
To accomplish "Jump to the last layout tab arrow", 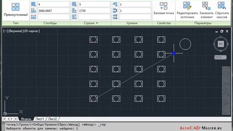I will pyautogui.click(x=16, y=119).
